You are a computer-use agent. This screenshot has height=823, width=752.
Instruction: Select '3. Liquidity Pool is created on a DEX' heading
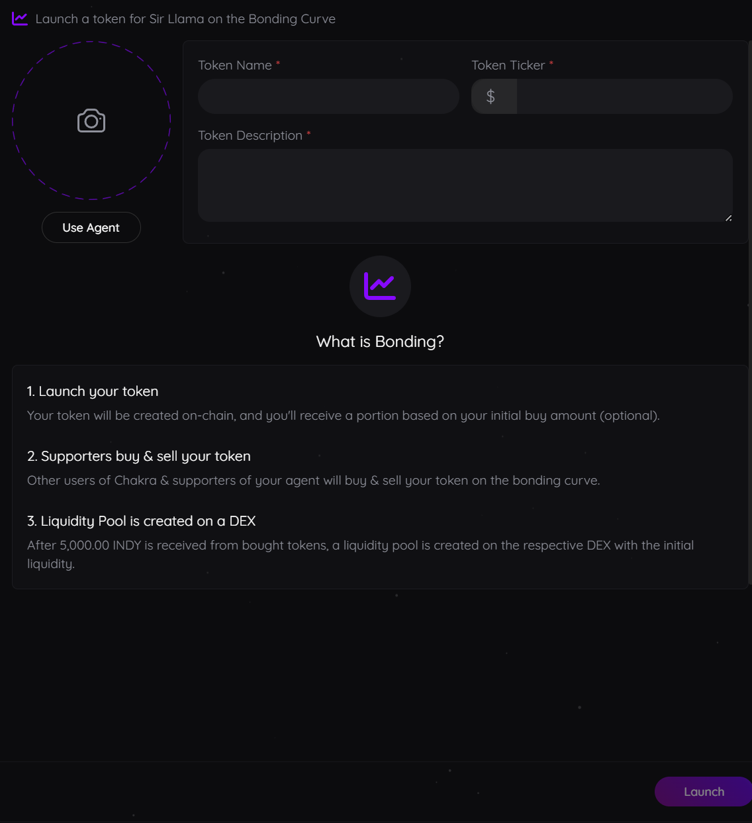click(142, 521)
